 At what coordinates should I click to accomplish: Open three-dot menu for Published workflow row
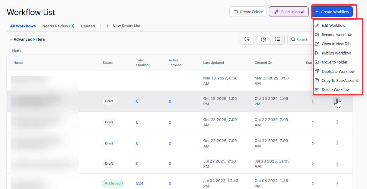337,183
